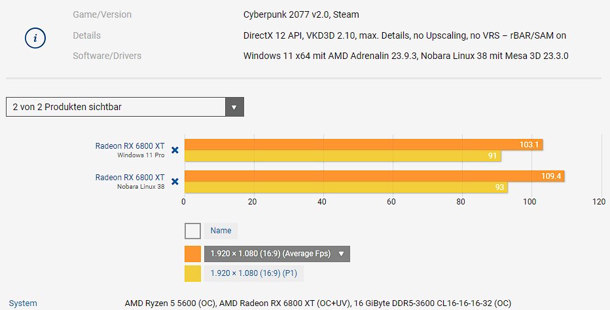
Task: Click the DirectX 12 API details text
Action: (404, 35)
